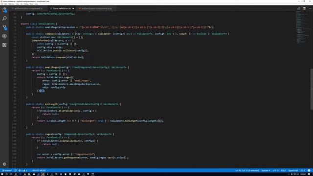
Task: Click the Cortana circle on the taskbar
Action: coord(6,174)
